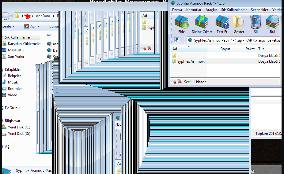Click the Müzik music note icon in sidebar

[x=4, y=82]
